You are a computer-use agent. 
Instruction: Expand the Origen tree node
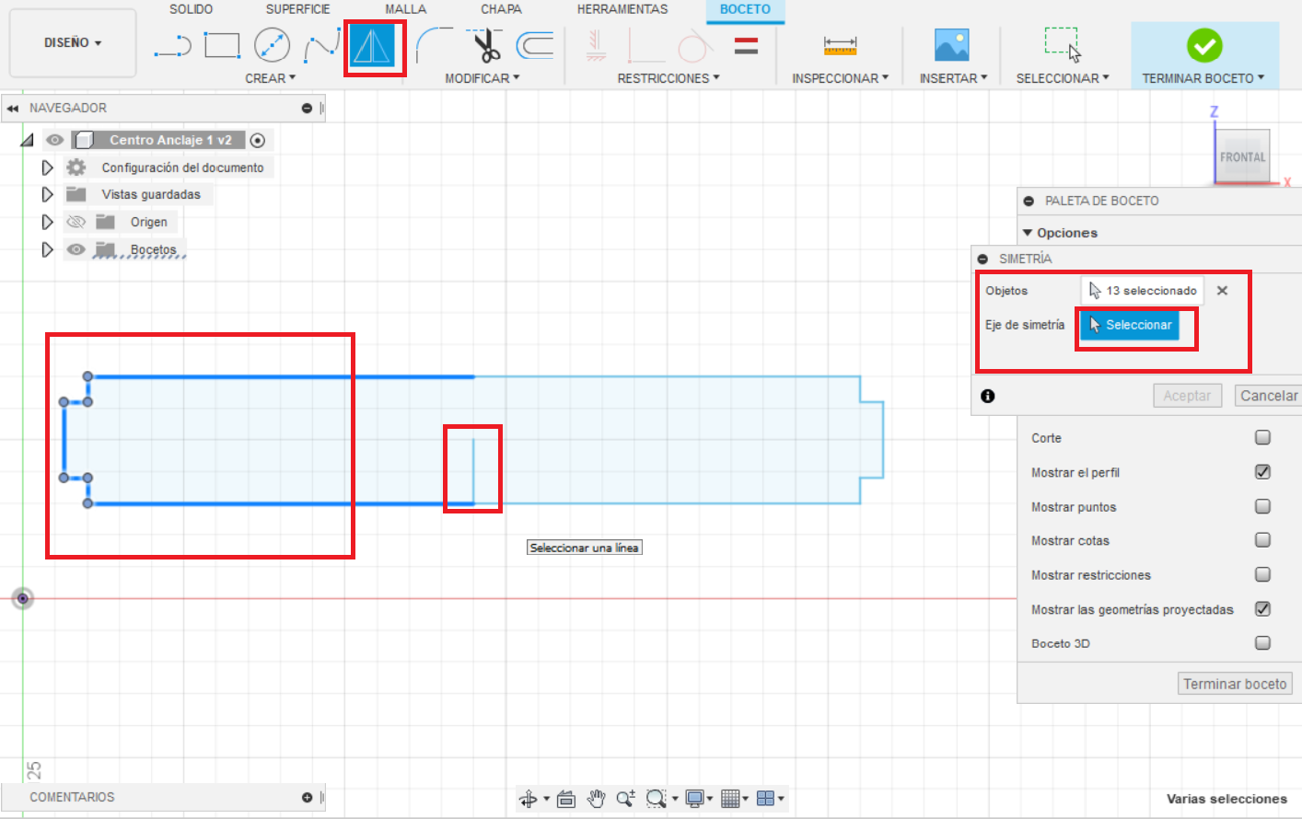[x=47, y=222]
